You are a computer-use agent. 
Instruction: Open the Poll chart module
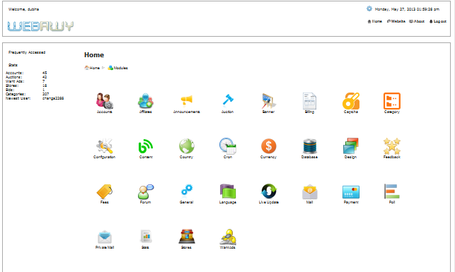coord(392,194)
